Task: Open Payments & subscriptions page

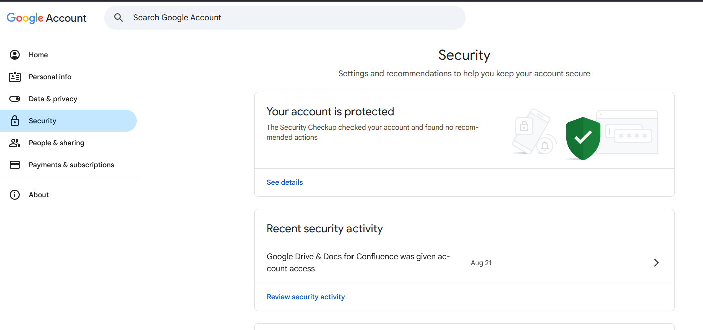Action: (71, 165)
